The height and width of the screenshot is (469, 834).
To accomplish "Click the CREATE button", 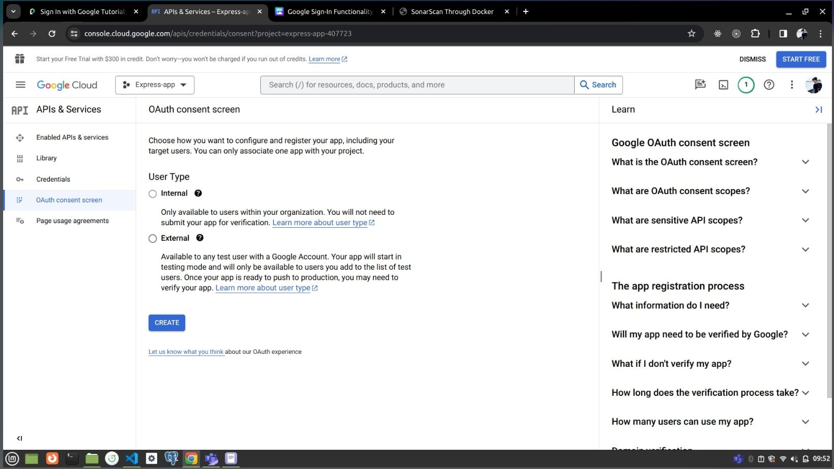I will (166, 323).
